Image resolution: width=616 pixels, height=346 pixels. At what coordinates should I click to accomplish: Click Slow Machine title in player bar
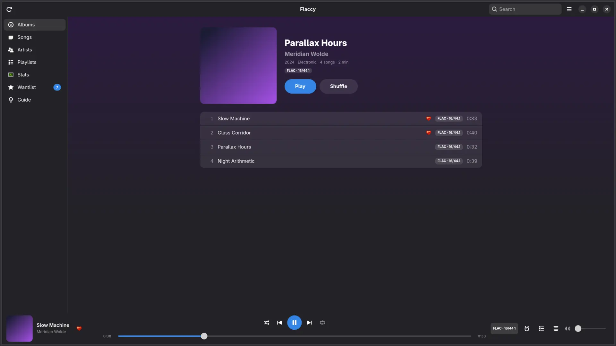(53, 325)
